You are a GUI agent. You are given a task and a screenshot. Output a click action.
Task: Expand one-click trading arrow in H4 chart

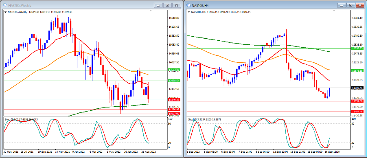coord(189,12)
